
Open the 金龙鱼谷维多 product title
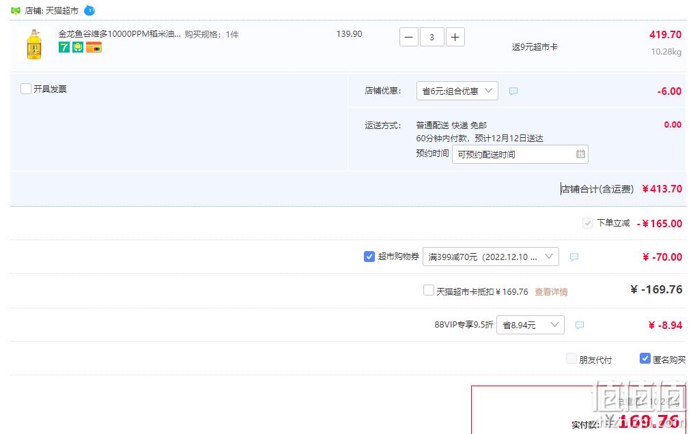pos(119,34)
